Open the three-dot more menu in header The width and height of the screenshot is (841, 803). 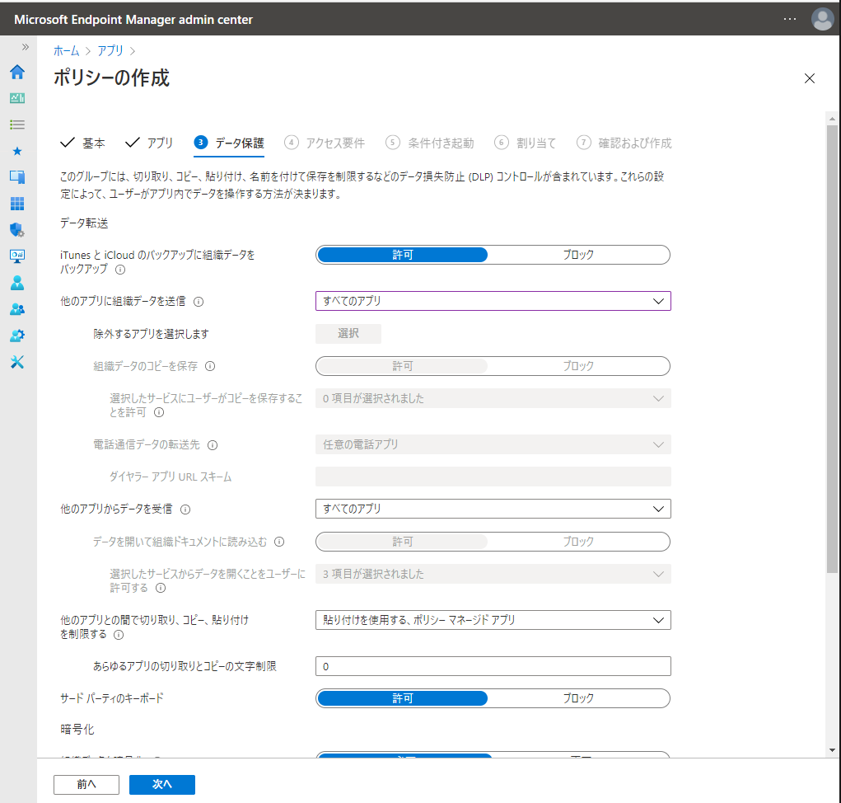(789, 19)
